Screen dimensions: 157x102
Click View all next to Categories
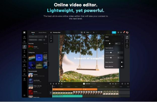point(45,53)
